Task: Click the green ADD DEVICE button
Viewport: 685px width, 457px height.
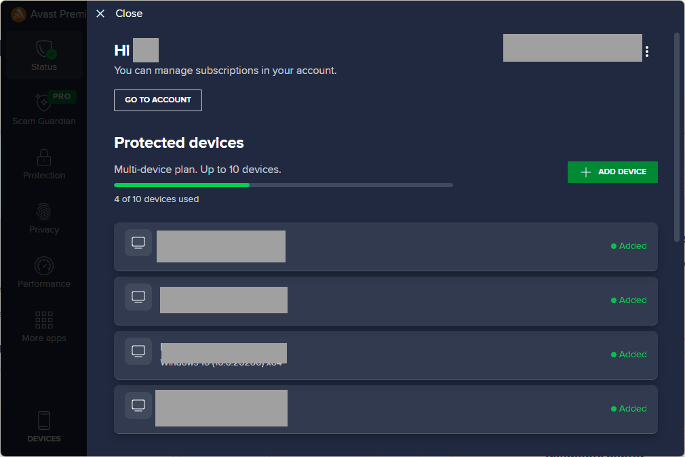Action: click(612, 172)
